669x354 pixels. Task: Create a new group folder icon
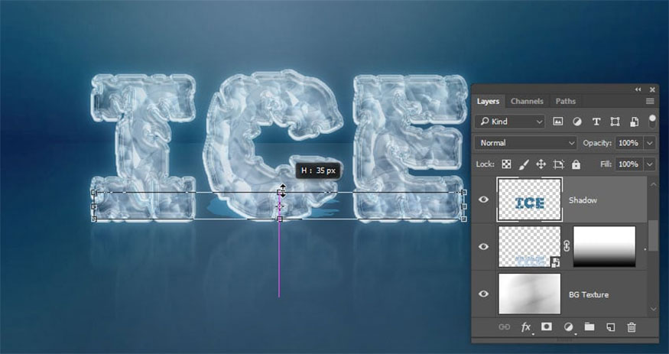point(589,327)
